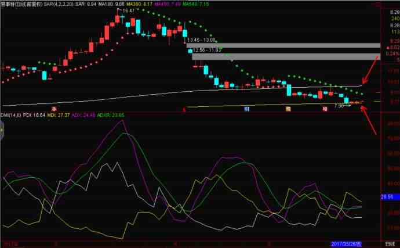Viewport: 400px width, 248px height.
Task: Click the red marker icon below rising candles
Action: click(x=54, y=109)
